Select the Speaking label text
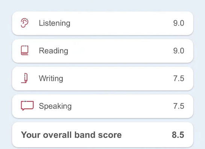 [55, 106]
